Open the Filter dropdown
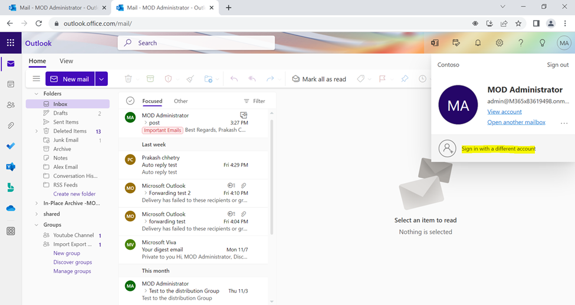The image size is (575, 305). point(255,101)
